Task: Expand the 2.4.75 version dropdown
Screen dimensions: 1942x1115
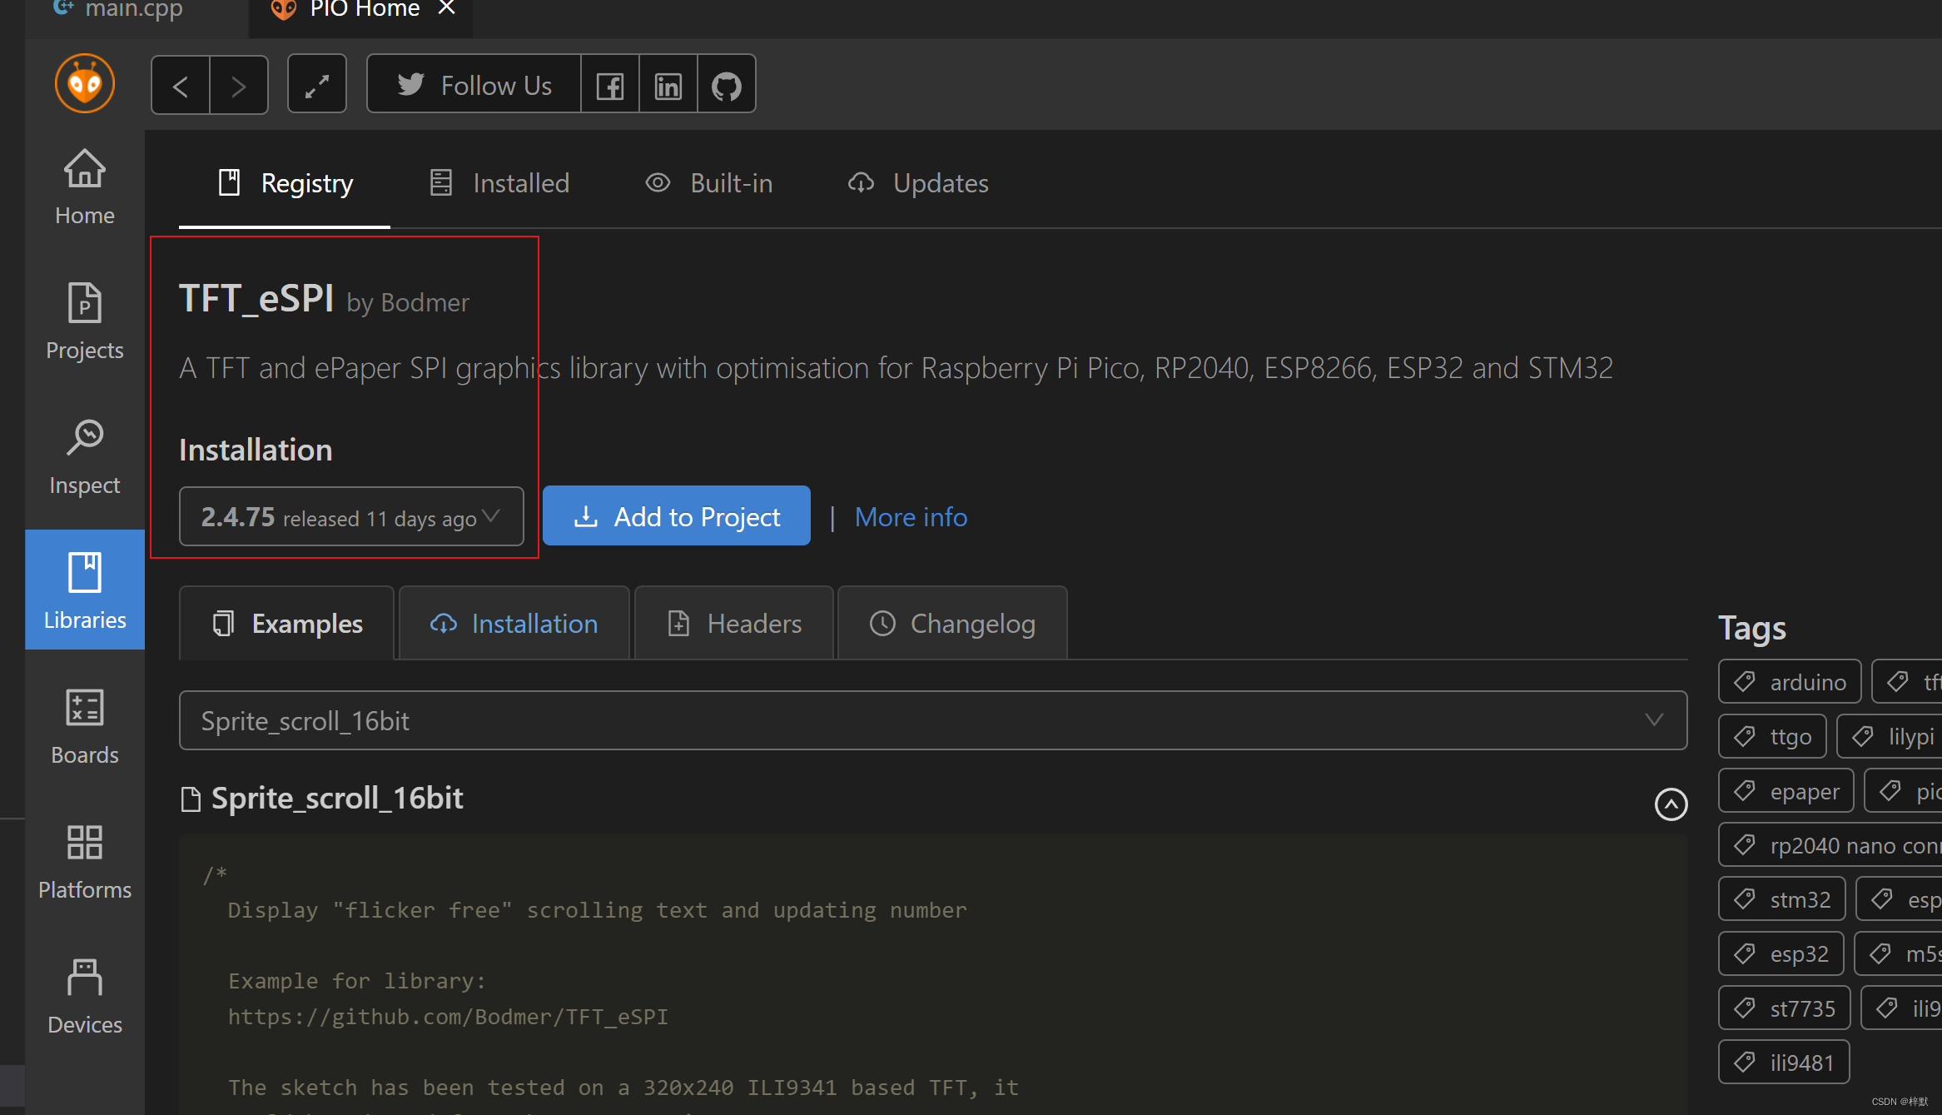Action: (350, 517)
